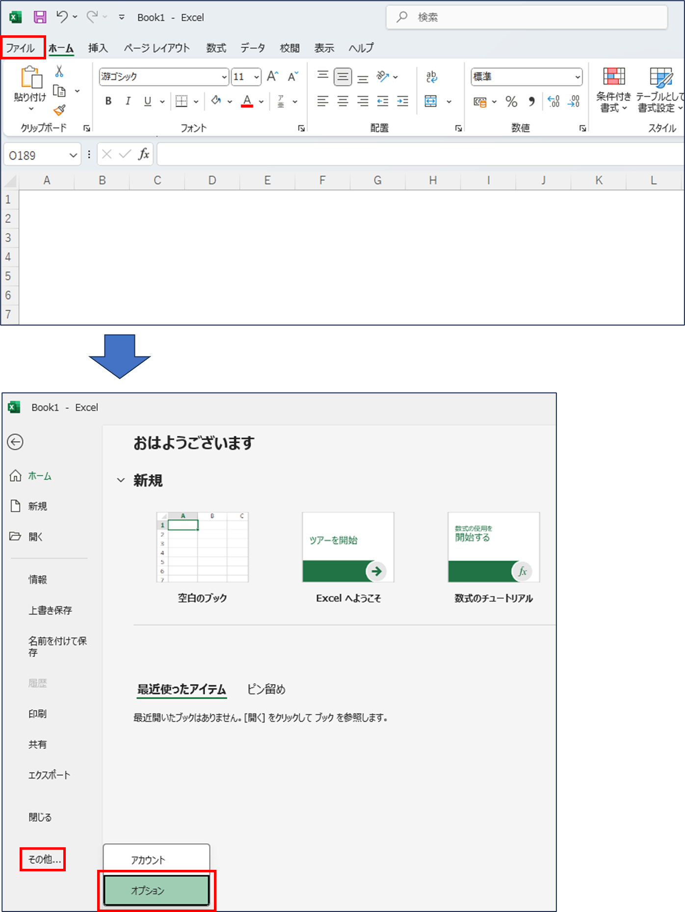Open the Font Color dropdown arrow
Image resolution: width=685 pixels, height=912 pixels.
(262, 101)
